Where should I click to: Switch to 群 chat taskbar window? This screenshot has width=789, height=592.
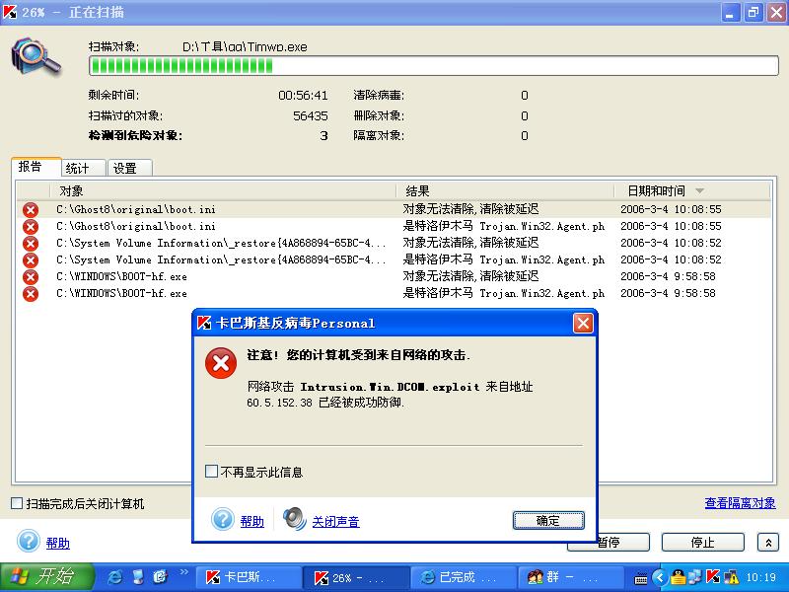point(571,577)
